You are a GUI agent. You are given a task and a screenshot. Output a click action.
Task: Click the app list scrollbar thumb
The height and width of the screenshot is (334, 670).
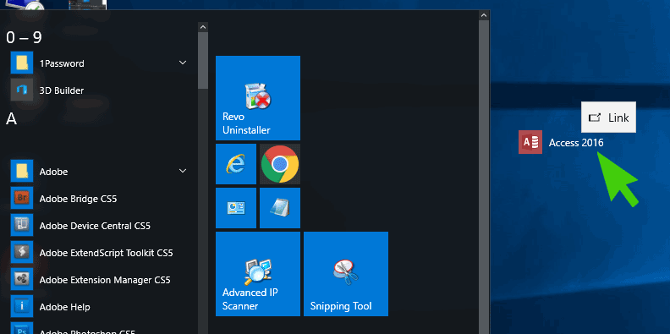click(x=203, y=60)
